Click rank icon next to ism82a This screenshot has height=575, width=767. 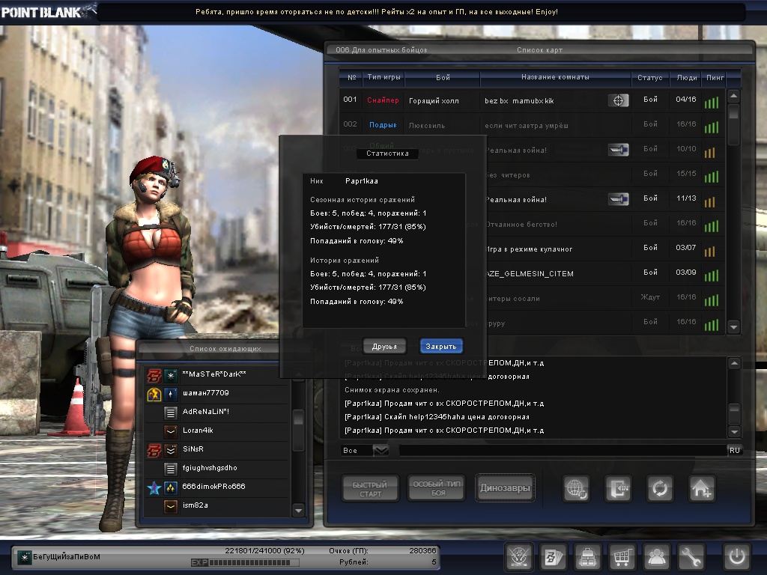pyautogui.click(x=170, y=506)
